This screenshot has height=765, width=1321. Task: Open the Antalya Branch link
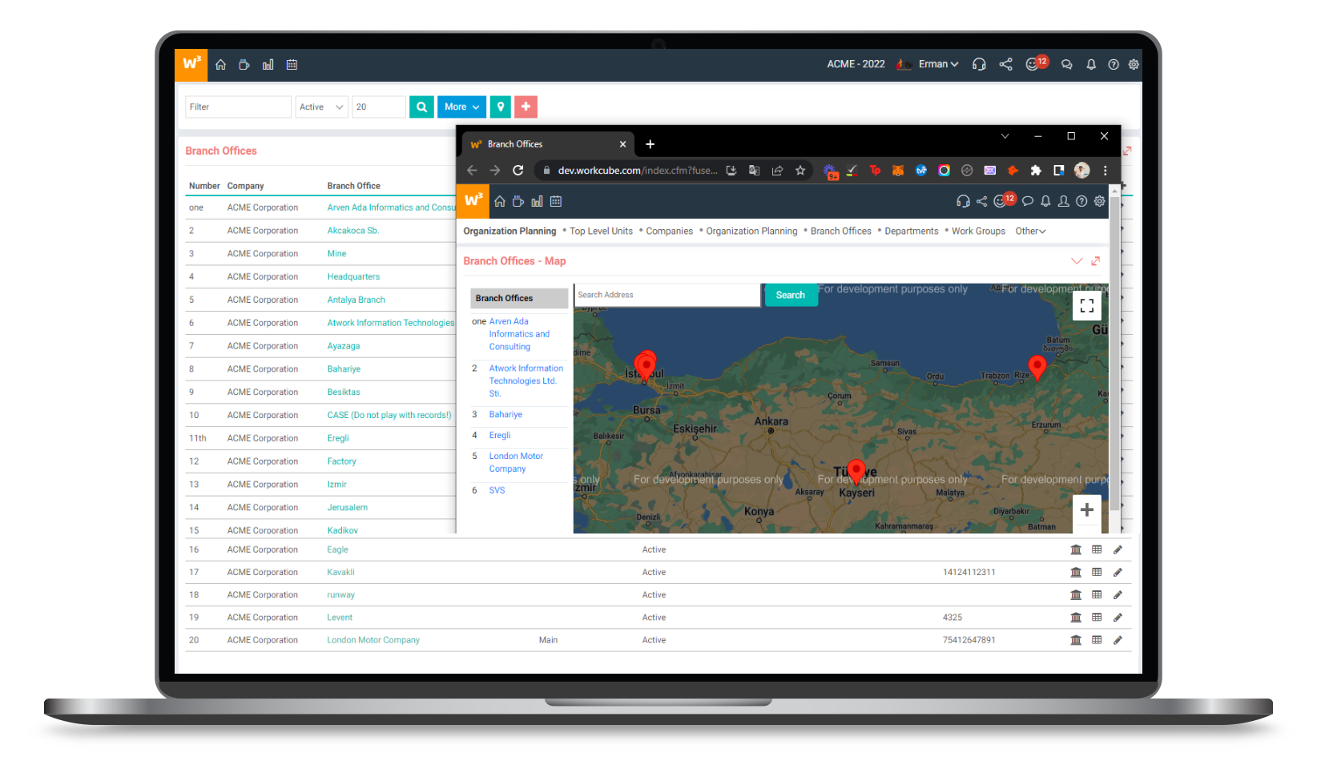[x=356, y=300]
